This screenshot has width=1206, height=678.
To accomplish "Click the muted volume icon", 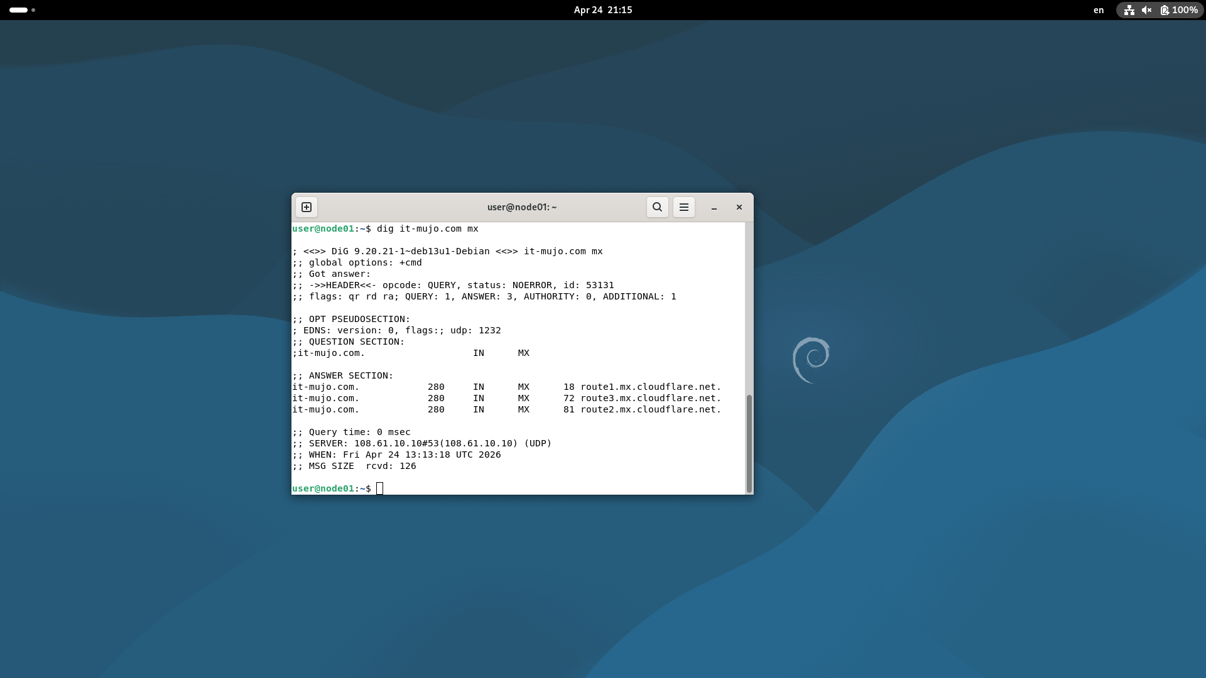I will tap(1147, 10).
